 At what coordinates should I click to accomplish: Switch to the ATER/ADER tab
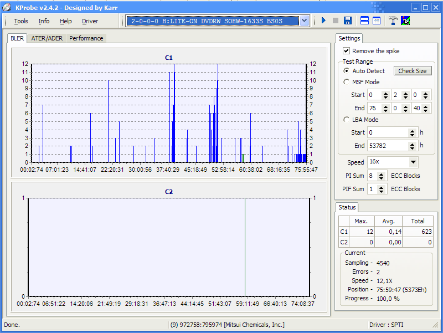47,38
